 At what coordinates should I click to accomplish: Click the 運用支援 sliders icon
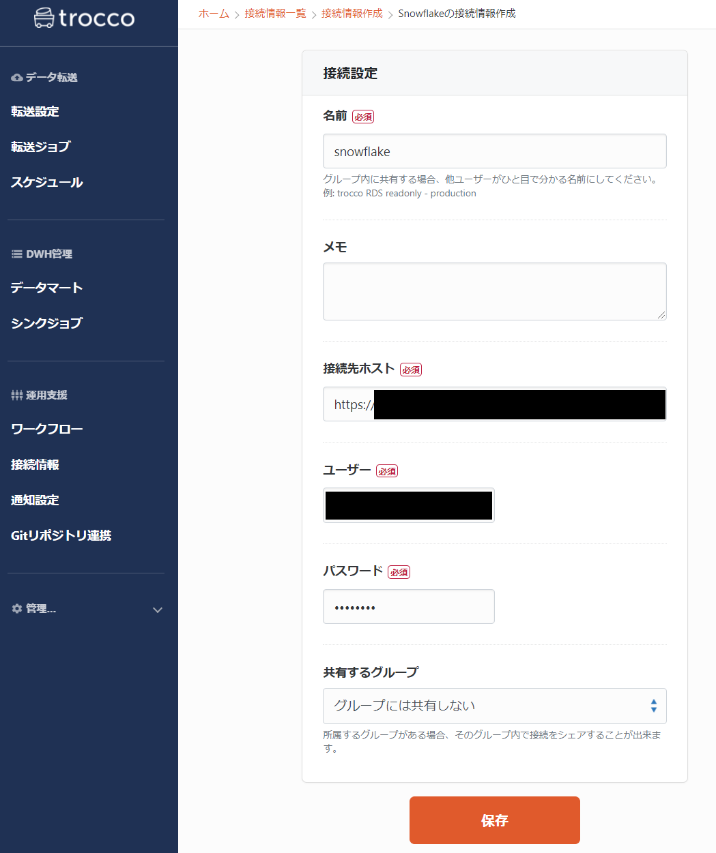(15, 394)
